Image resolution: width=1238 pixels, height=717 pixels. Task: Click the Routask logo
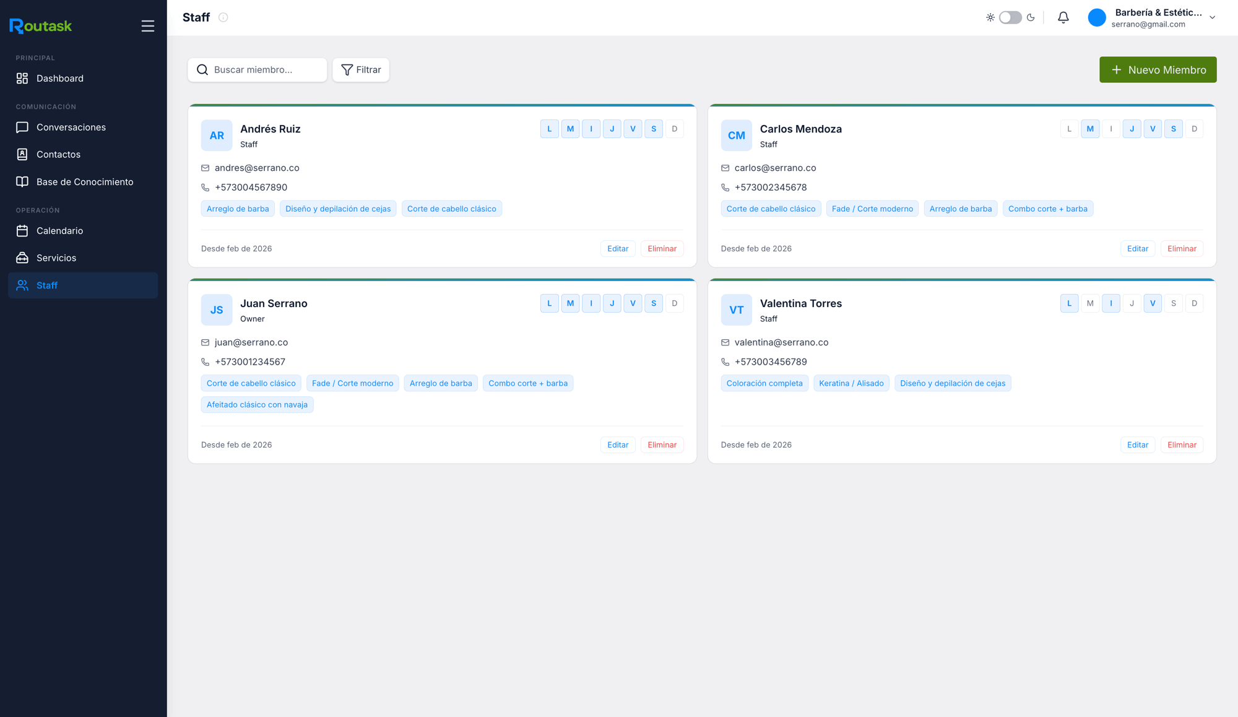(41, 26)
